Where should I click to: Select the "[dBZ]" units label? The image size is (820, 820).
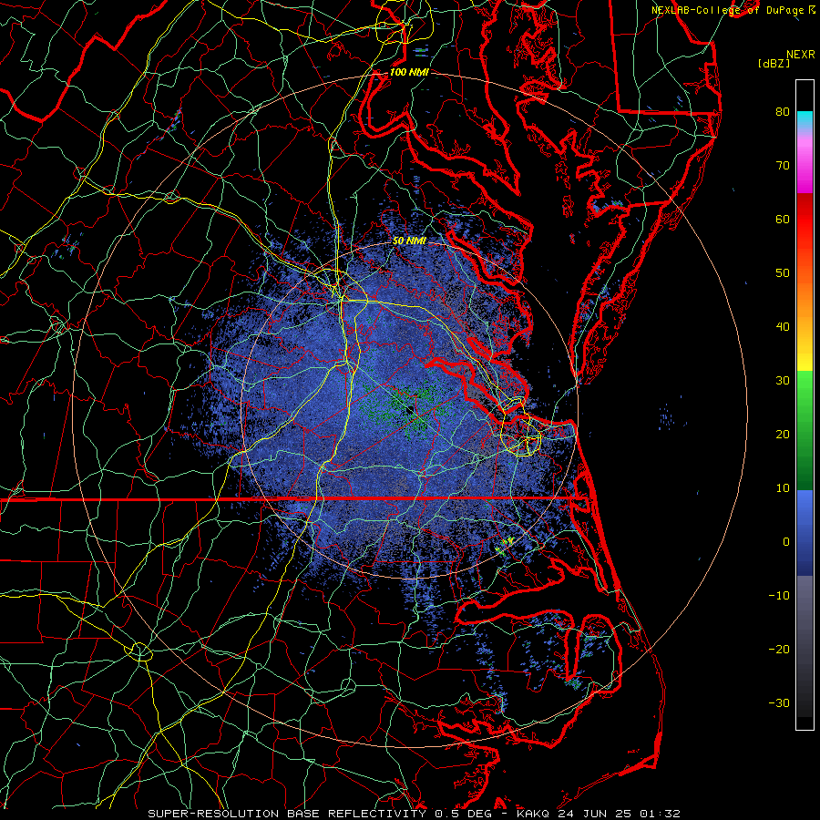pyautogui.click(x=774, y=64)
